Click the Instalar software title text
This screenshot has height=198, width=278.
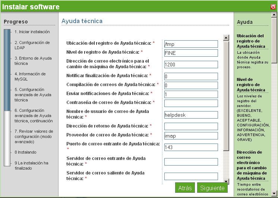[31, 7]
